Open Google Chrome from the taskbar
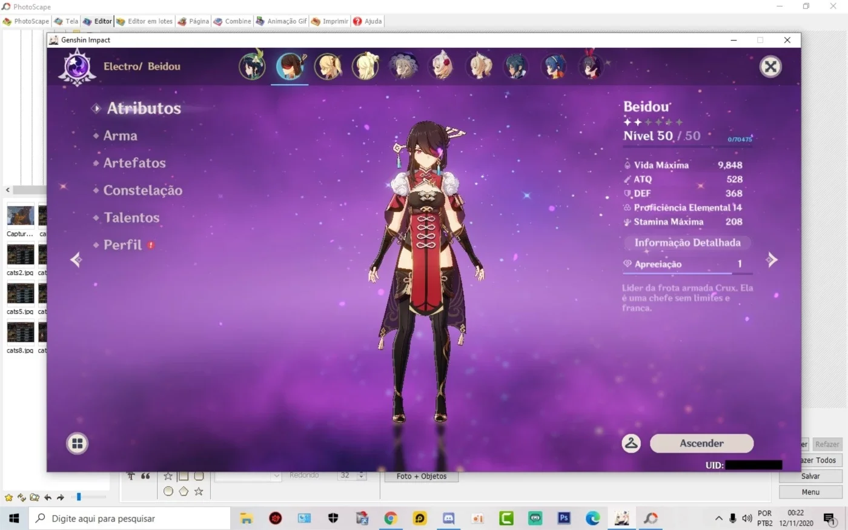 (391, 518)
